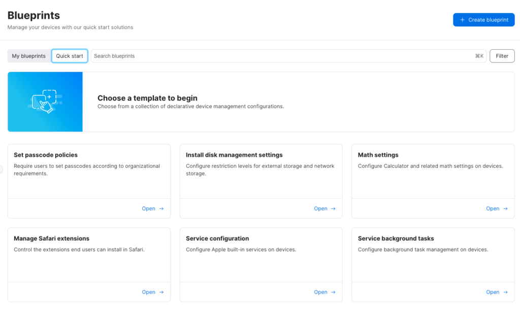Click the Install disk management settings title

(x=234, y=155)
